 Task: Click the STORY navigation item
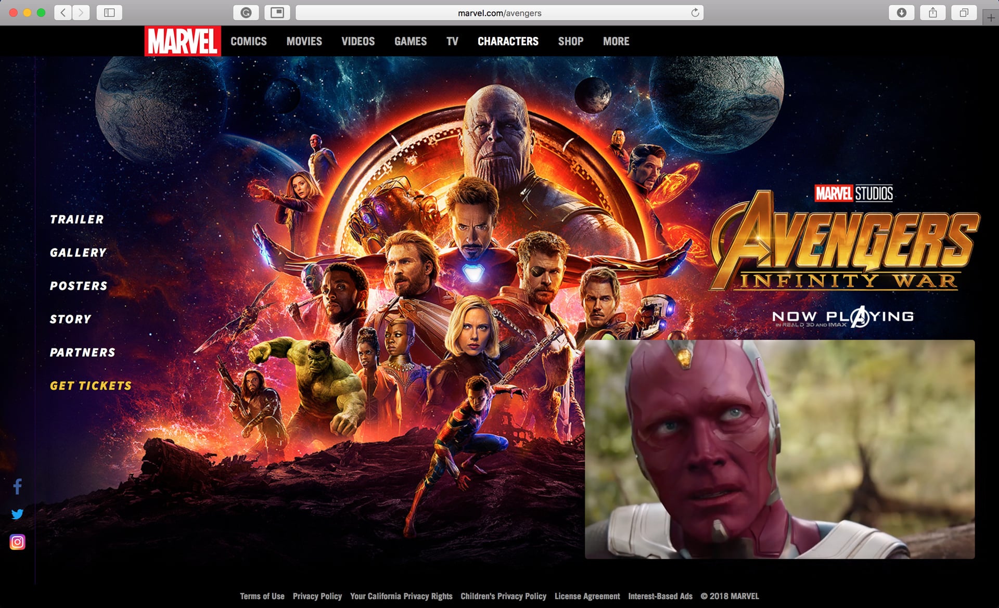pyautogui.click(x=71, y=318)
